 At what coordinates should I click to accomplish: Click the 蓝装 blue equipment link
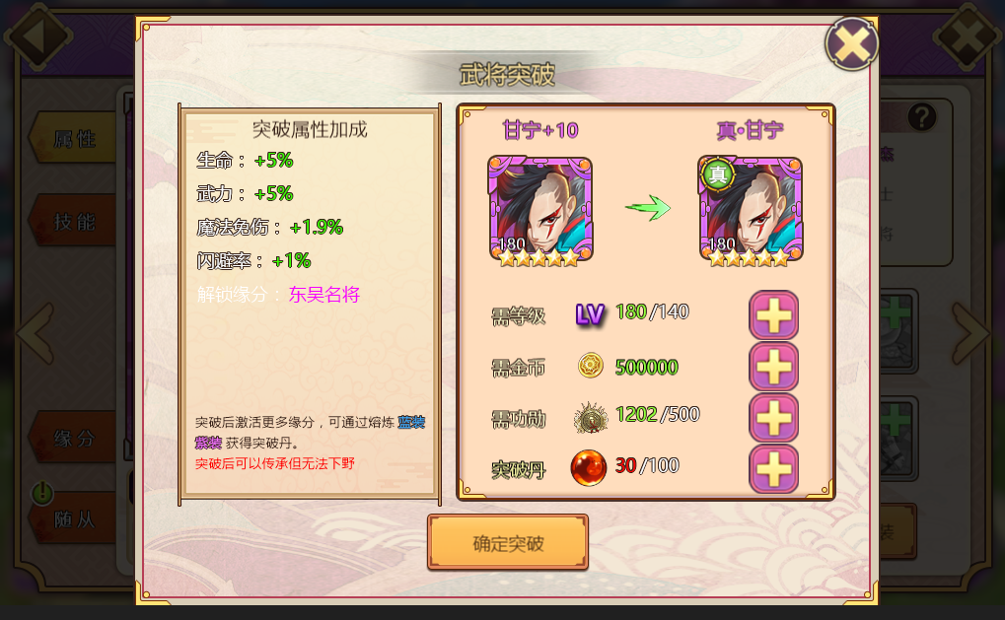tap(411, 422)
